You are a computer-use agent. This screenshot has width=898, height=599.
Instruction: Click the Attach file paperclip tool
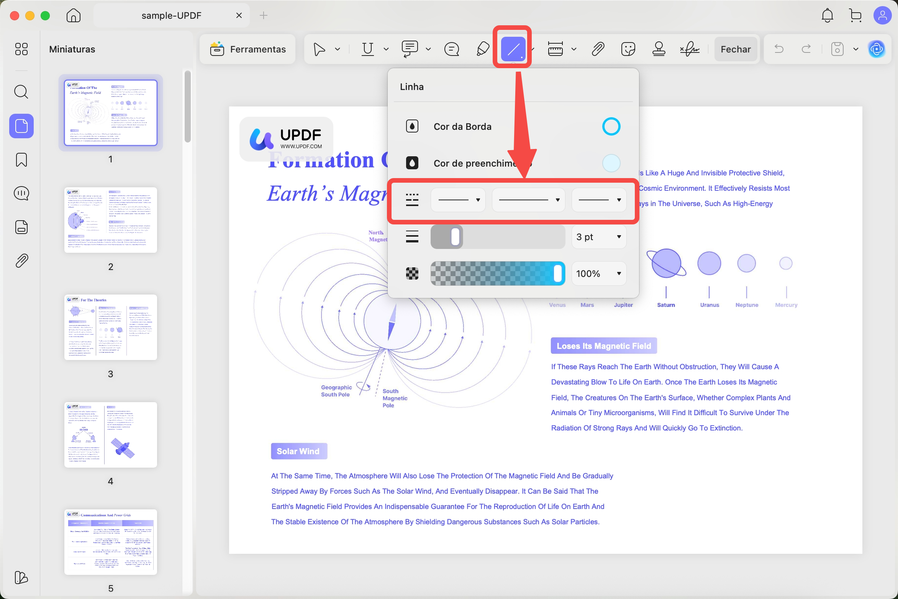598,49
